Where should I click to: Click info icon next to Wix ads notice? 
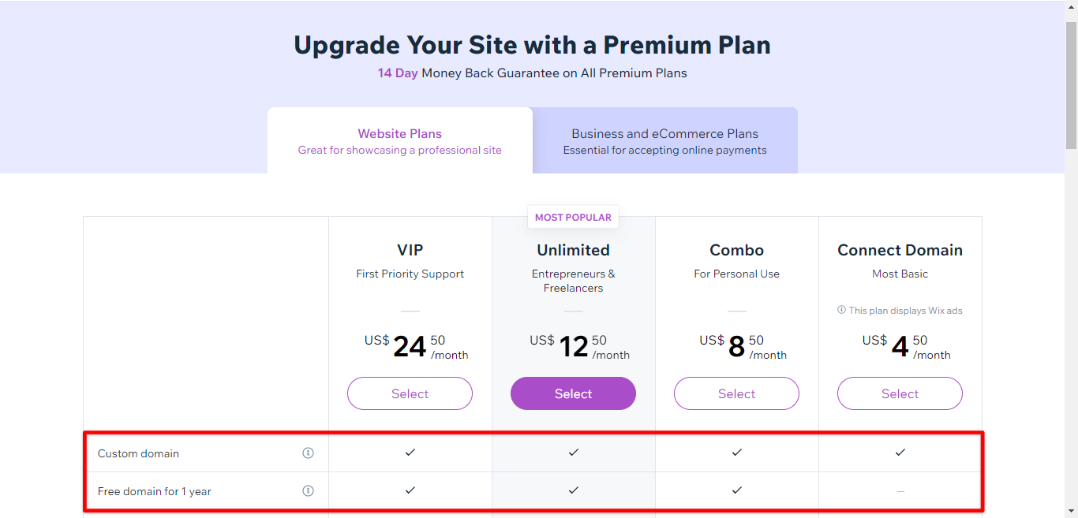click(x=841, y=311)
